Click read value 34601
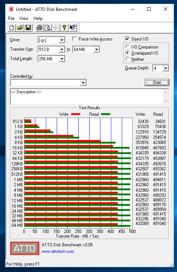Image resolution: width=177 pixels, height=272 pixels. click(160, 122)
